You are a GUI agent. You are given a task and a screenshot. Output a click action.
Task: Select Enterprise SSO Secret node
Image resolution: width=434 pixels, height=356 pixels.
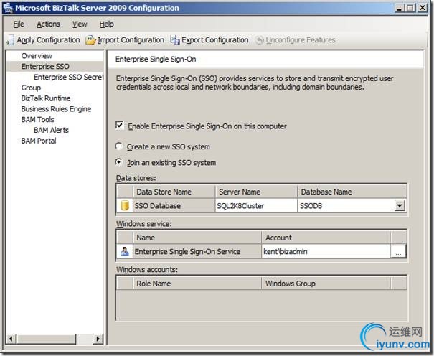tap(68, 77)
